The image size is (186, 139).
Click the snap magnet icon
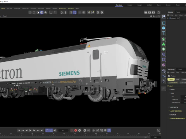point(62,12)
